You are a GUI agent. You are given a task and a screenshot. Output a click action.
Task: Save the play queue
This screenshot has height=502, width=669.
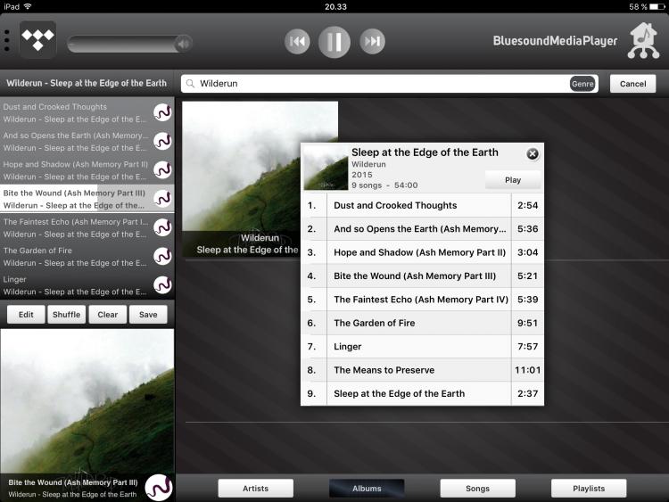(x=148, y=315)
